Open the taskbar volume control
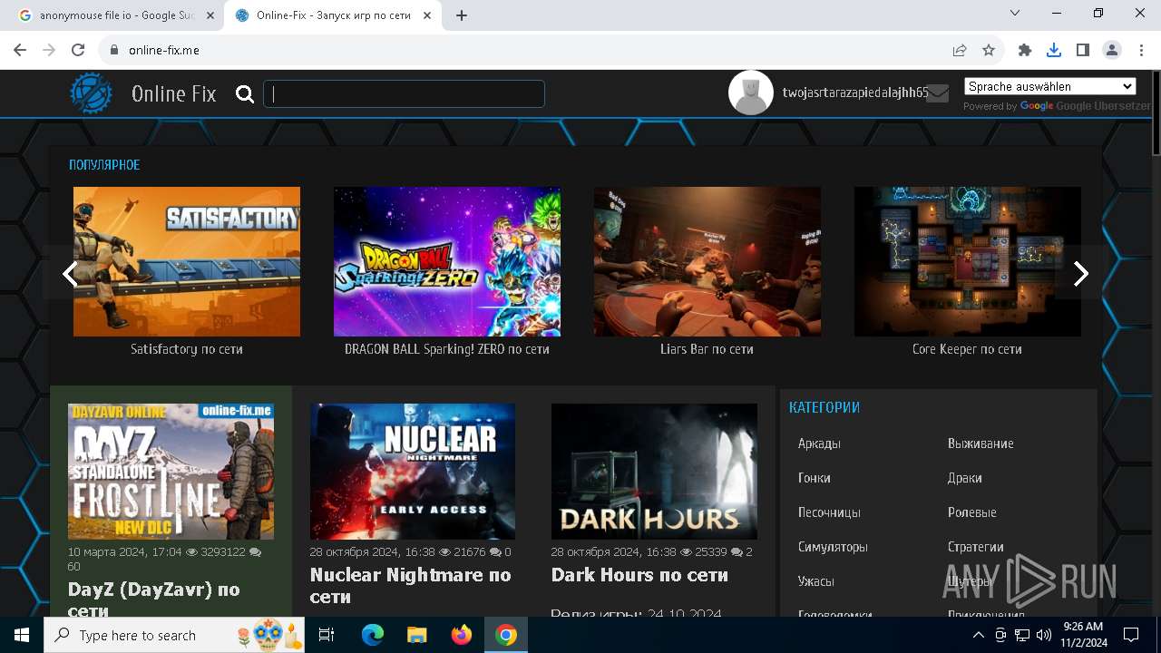This screenshot has width=1161, height=653. [1044, 635]
